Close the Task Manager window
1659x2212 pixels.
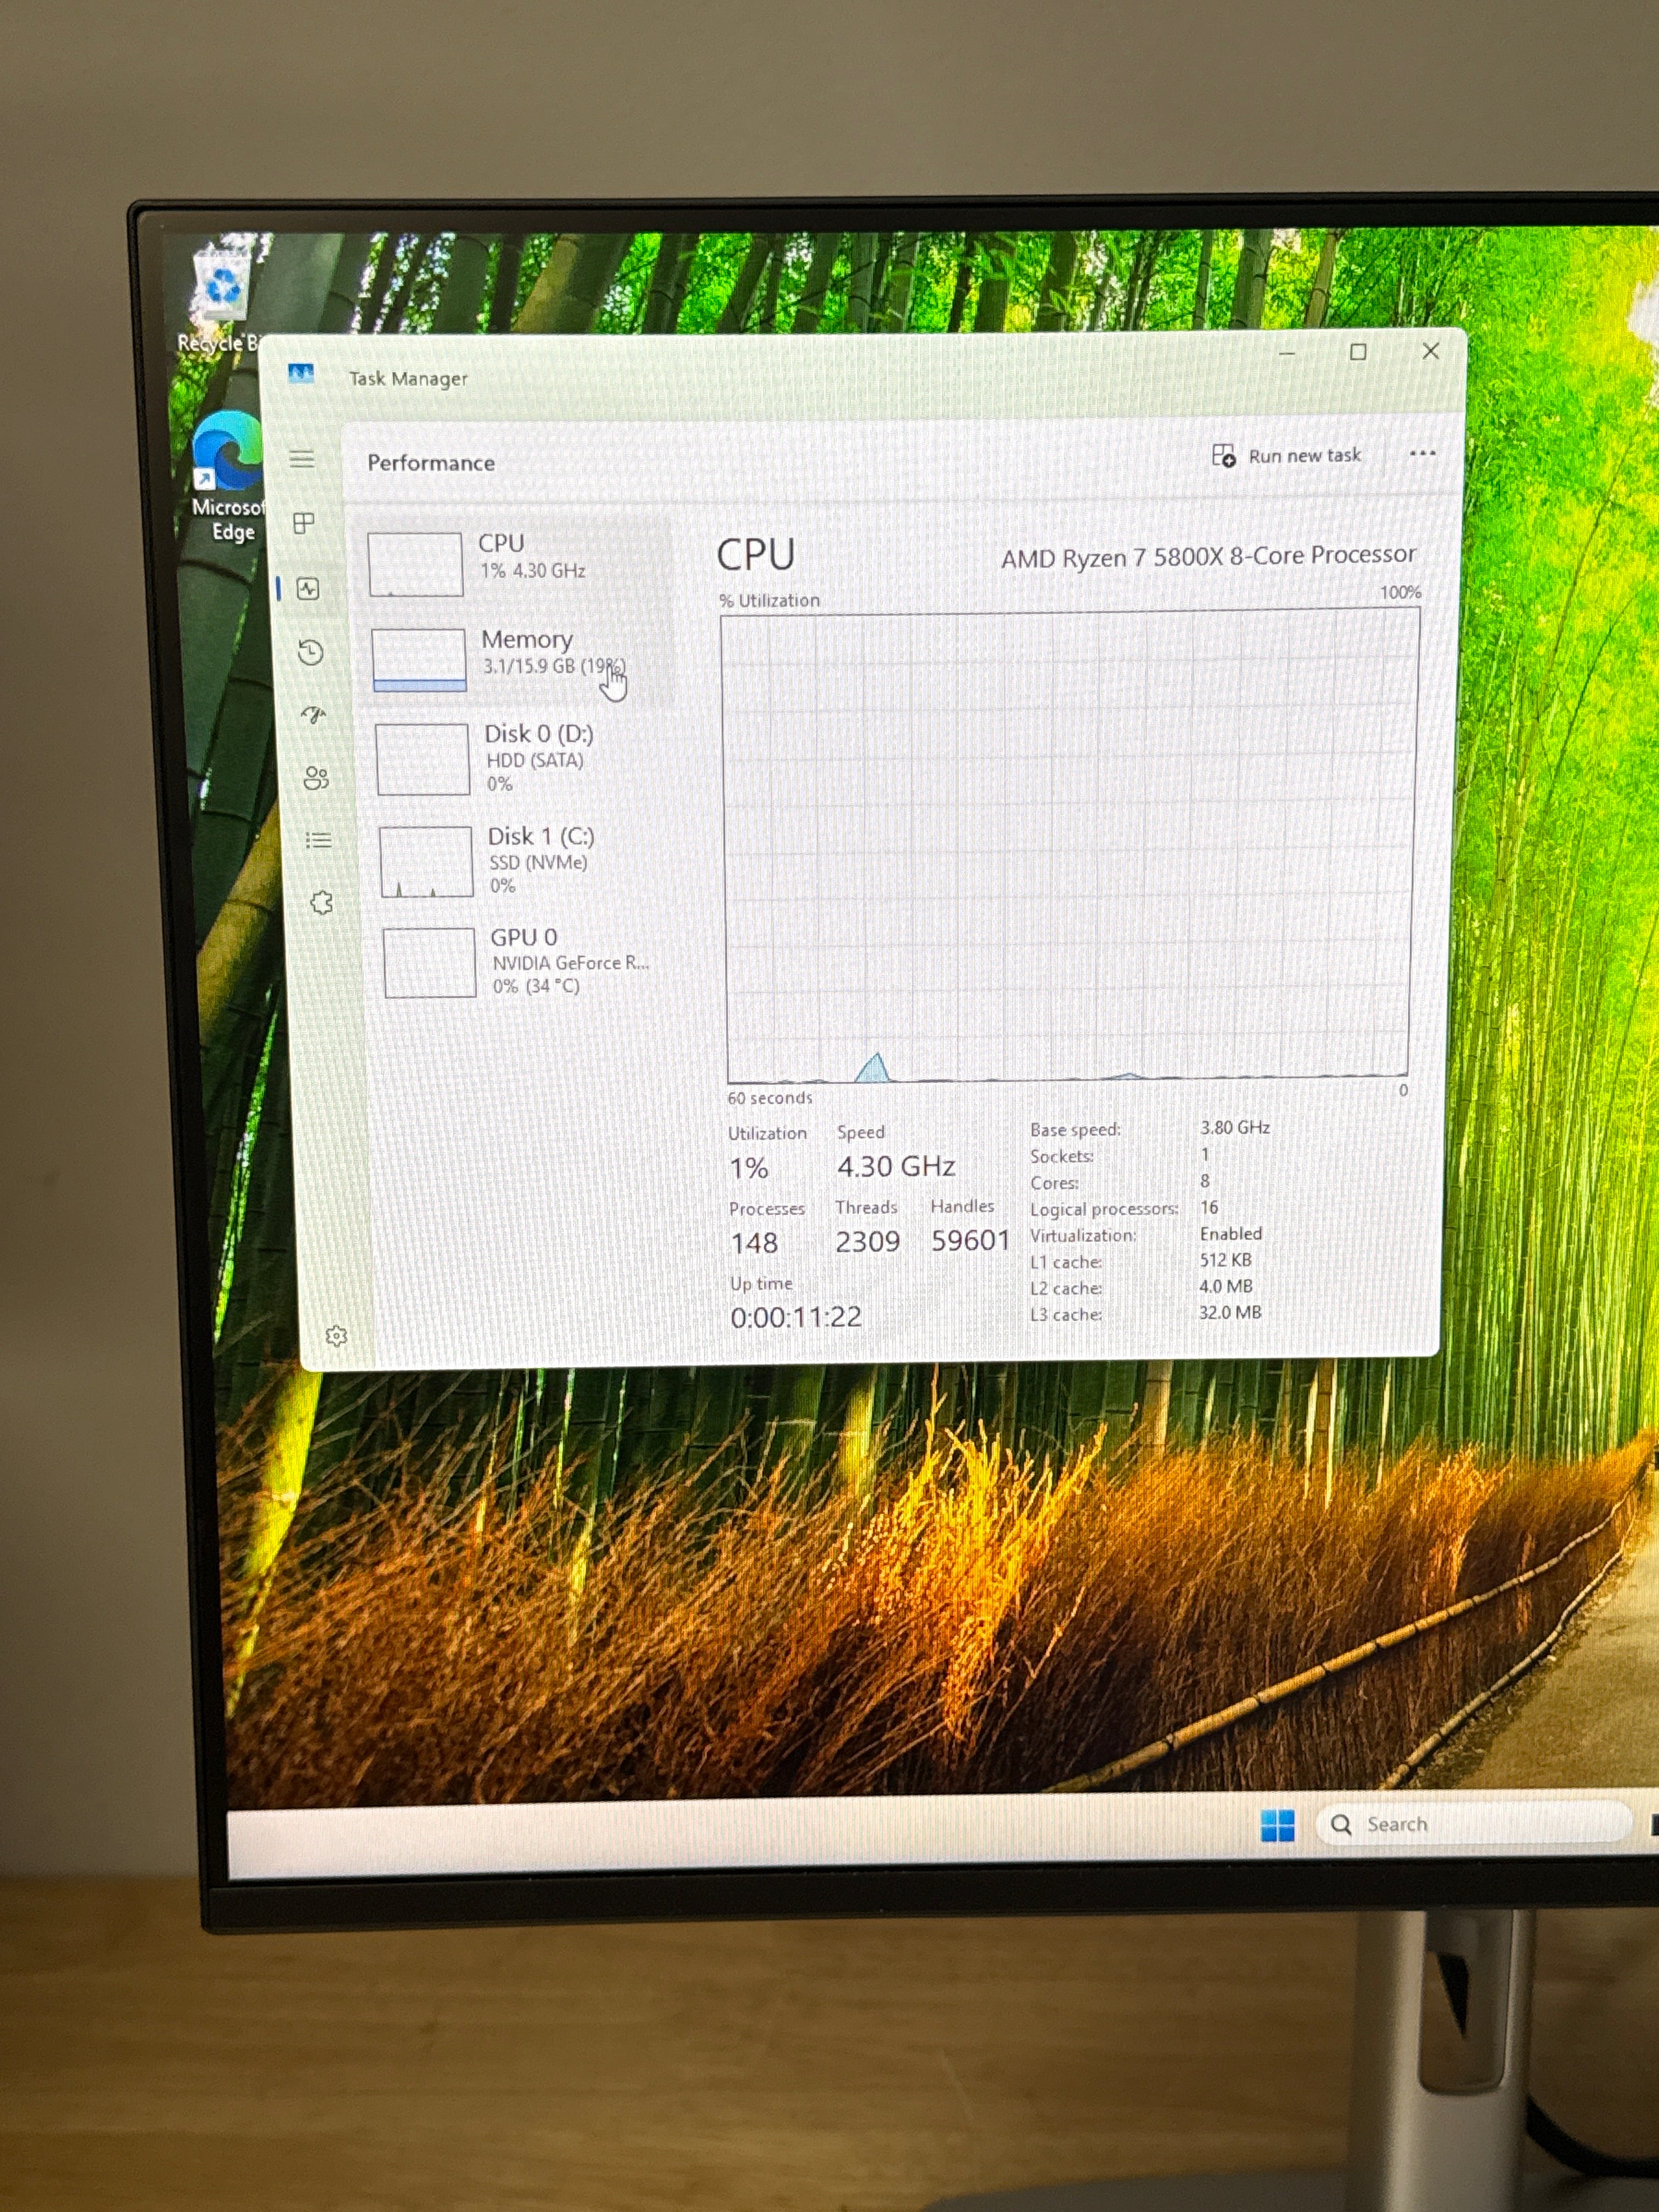click(1431, 351)
